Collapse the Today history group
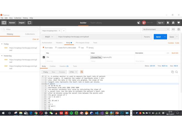 click(x=2, y=44)
